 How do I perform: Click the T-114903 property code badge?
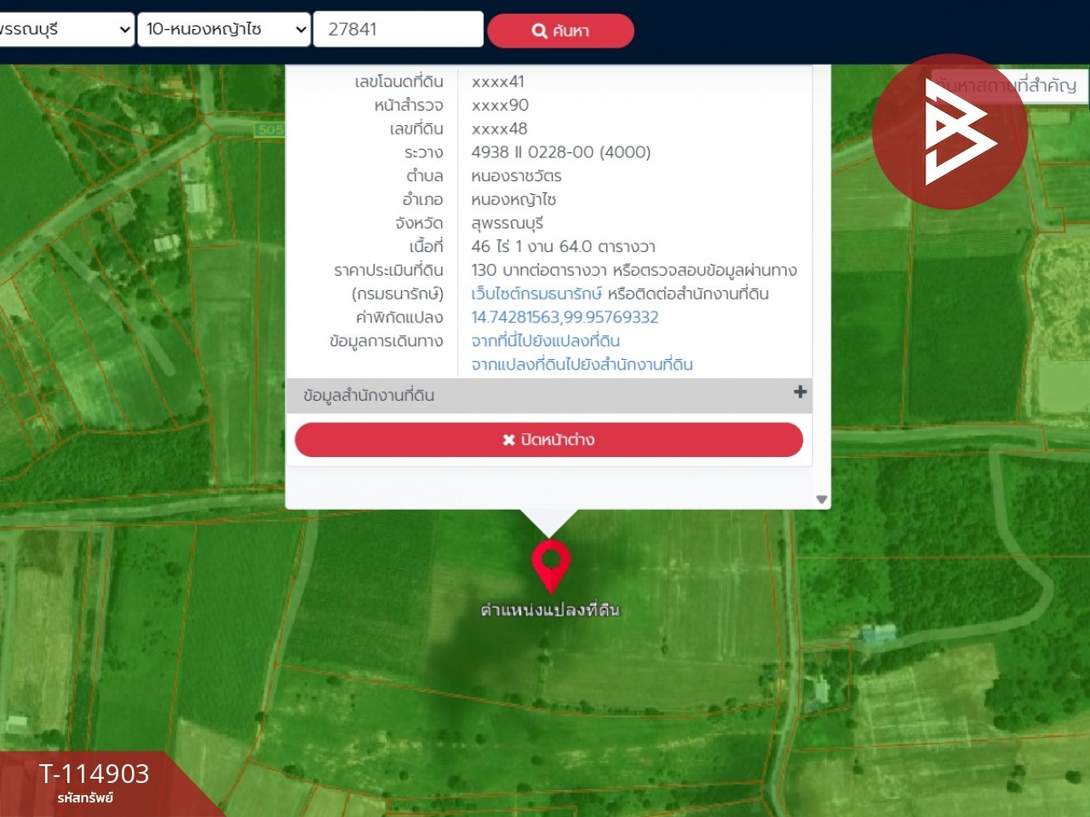click(94, 783)
